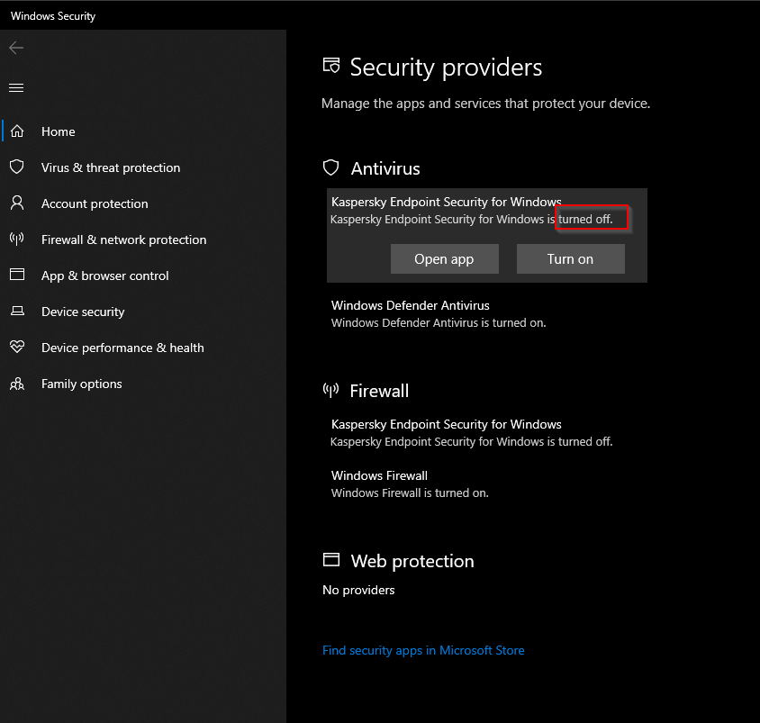
Task: Navigate to Device security page
Action: click(83, 312)
